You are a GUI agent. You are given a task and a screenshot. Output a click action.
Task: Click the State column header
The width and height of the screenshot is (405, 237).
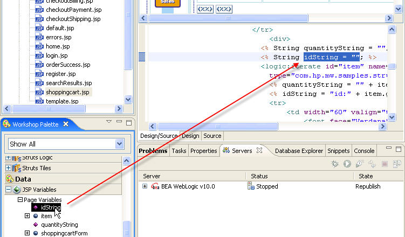[366, 176]
